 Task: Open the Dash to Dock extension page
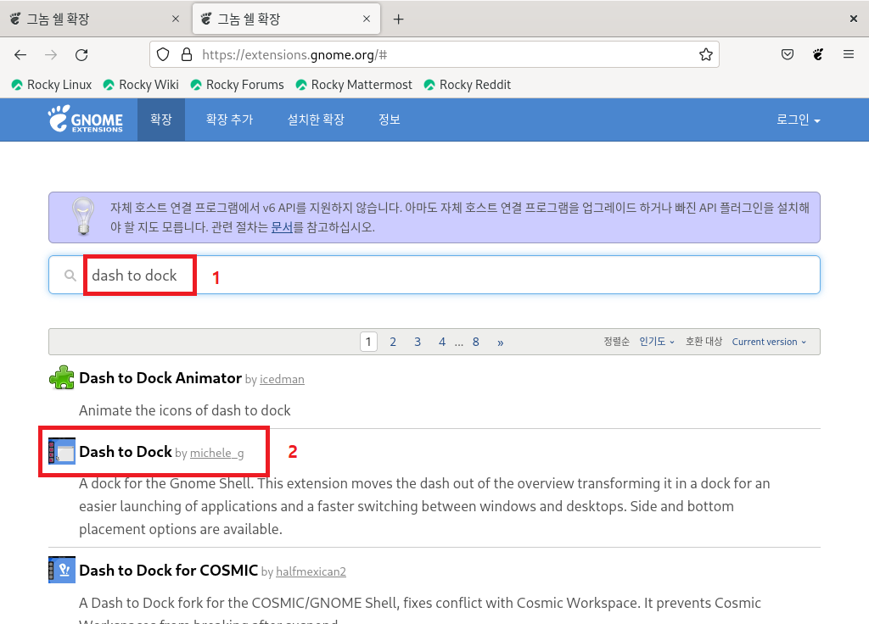126,451
